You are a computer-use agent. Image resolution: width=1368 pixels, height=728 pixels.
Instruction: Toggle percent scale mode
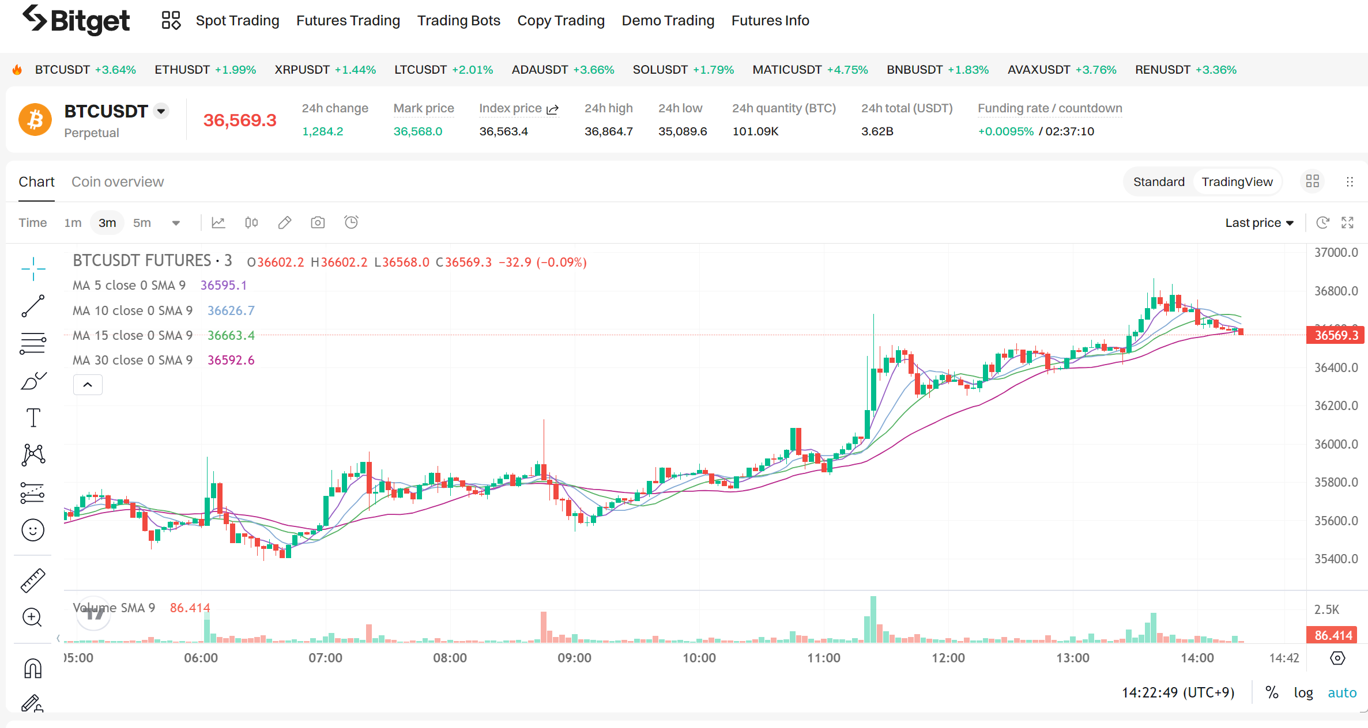[x=1272, y=692]
